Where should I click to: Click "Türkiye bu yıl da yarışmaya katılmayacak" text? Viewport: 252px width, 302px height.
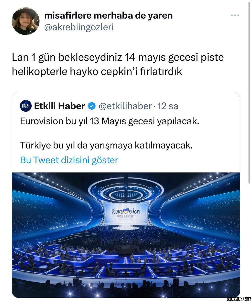pos(106,145)
